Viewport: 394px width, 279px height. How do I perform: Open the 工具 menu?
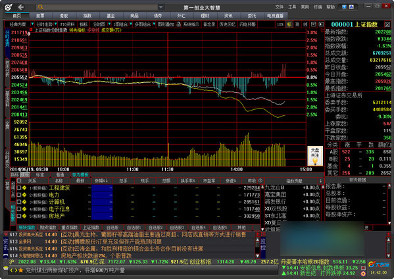point(292,7)
